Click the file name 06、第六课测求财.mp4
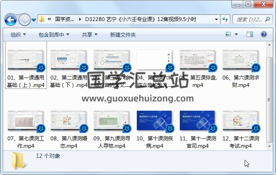 click(x=240, y=81)
